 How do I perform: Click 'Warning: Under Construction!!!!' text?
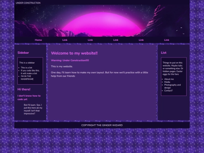tap(70, 60)
